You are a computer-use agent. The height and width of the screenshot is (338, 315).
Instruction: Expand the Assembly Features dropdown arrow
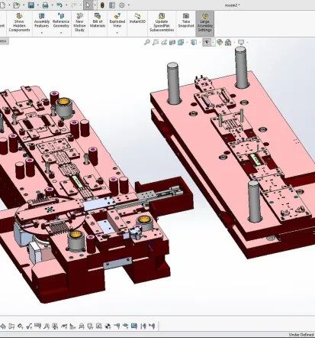point(42,32)
